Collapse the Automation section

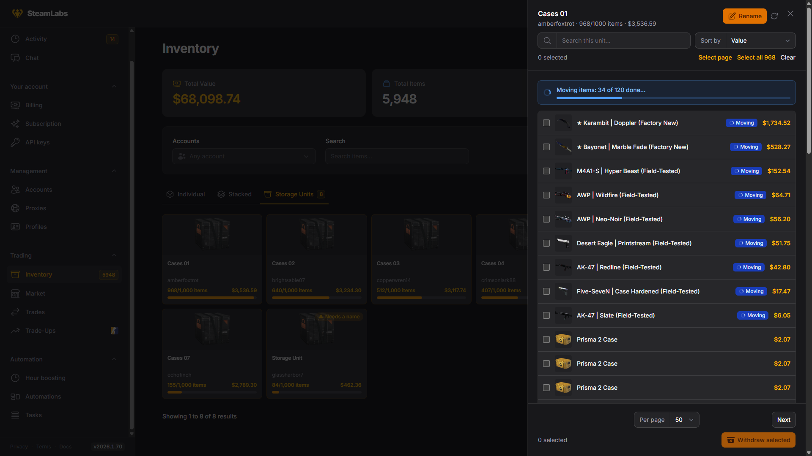click(x=114, y=359)
